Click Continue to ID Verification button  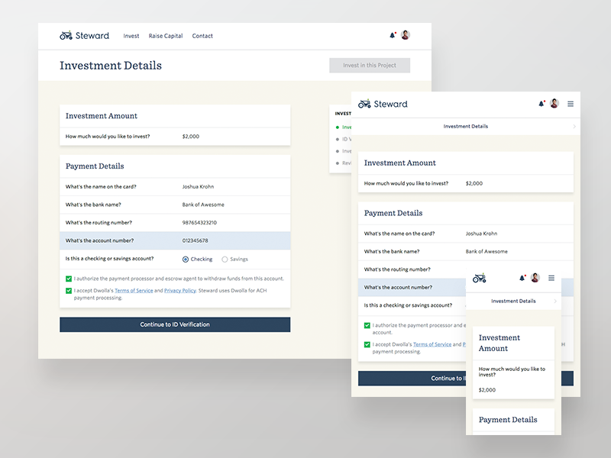coord(175,324)
